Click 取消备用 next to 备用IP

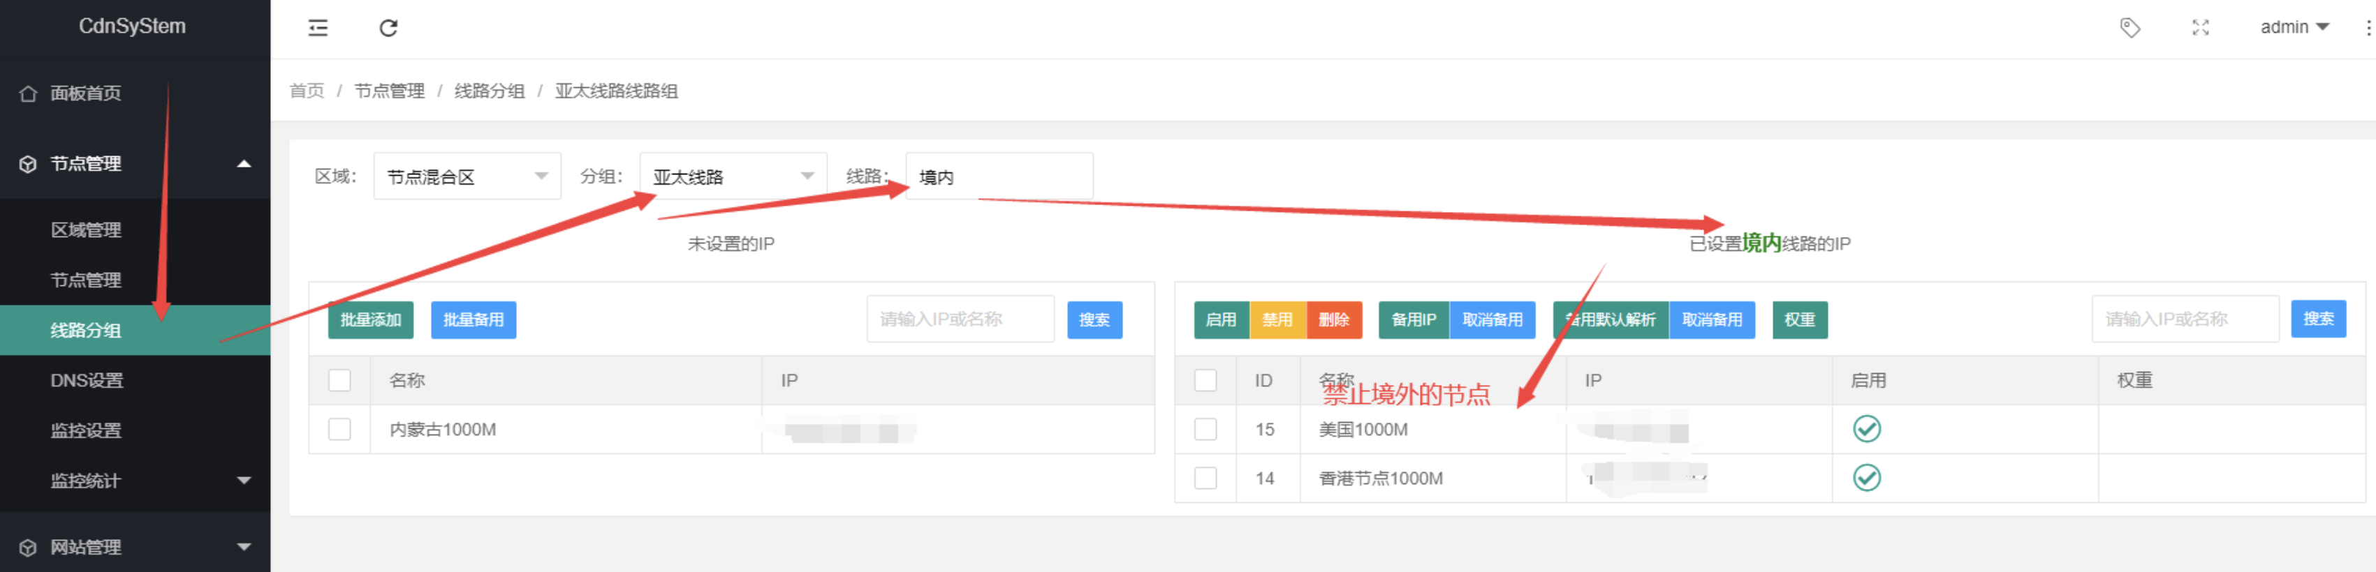[1493, 319]
